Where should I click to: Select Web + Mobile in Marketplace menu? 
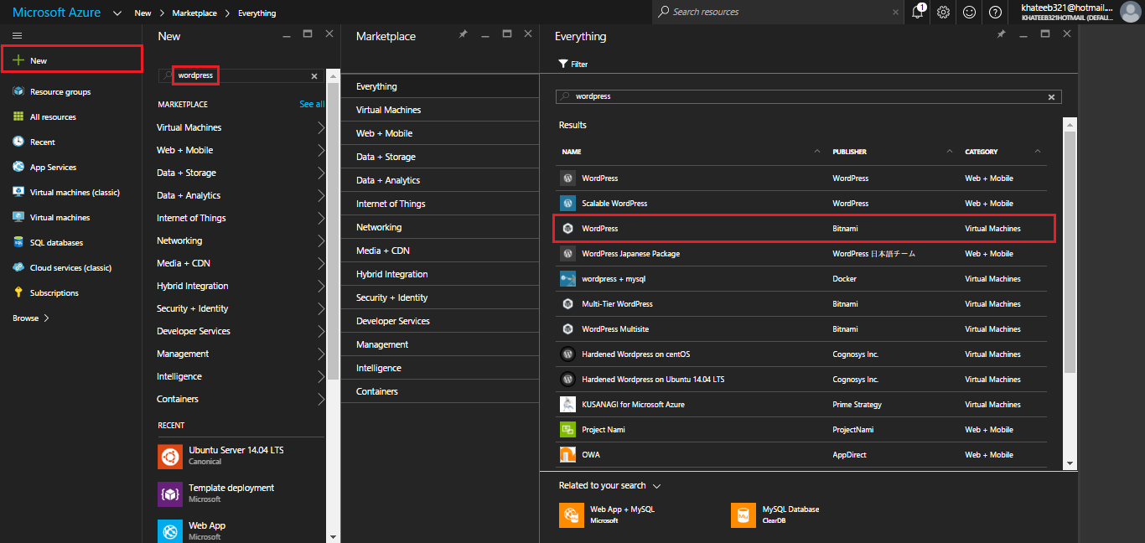pyautogui.click(x=440, y=133)
